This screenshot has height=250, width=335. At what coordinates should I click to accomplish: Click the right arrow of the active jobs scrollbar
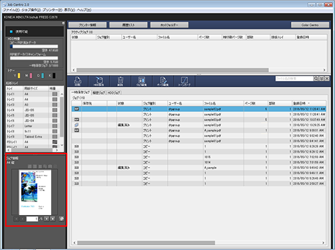(324, 70)
